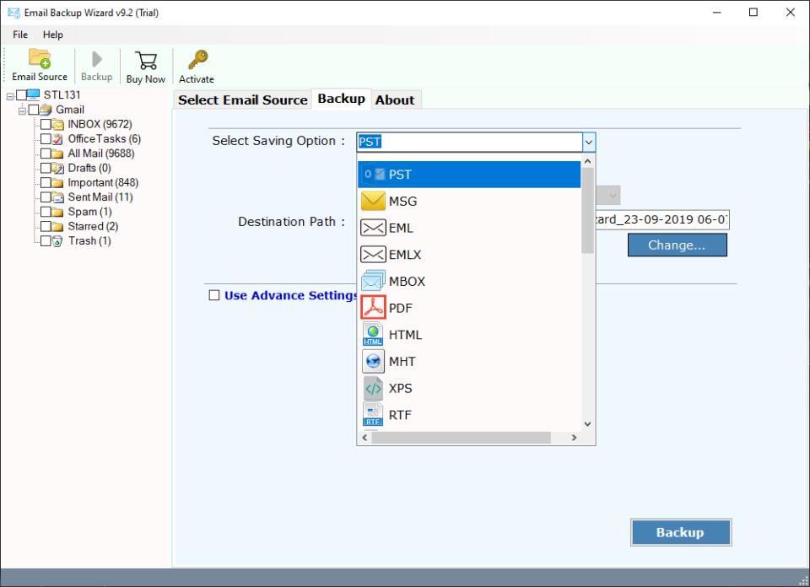Open the File menu
This screenshot has height=587, width=810.
click(19, 35)
